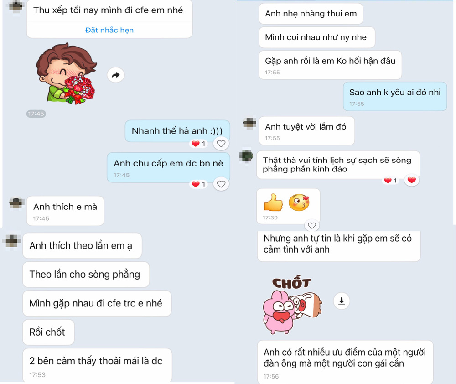456x384 pixels.
Task: Tap the heart outline under 'Nhanh thế hả anh'
Action: [221, 143]
